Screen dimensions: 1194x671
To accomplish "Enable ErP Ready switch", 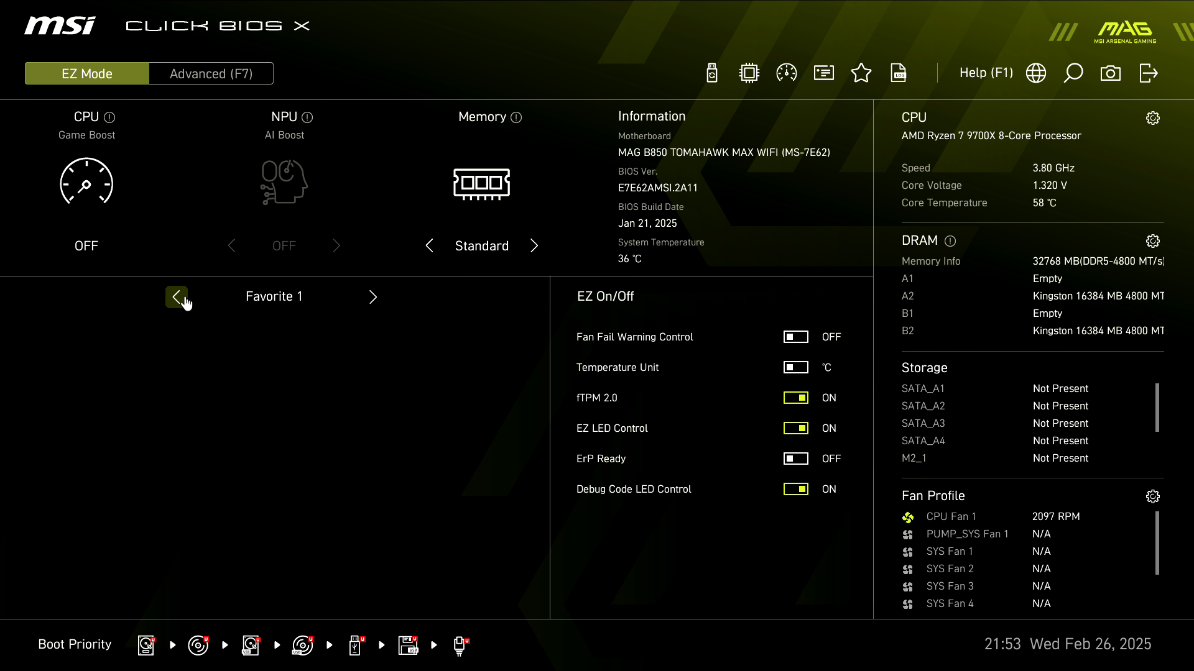I will click(795, 459).
